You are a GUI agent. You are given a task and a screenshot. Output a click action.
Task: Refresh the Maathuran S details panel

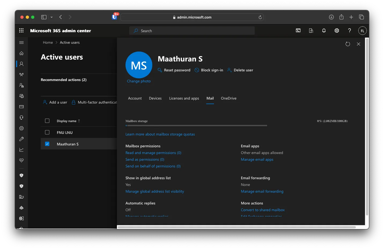tap(348, 44)
